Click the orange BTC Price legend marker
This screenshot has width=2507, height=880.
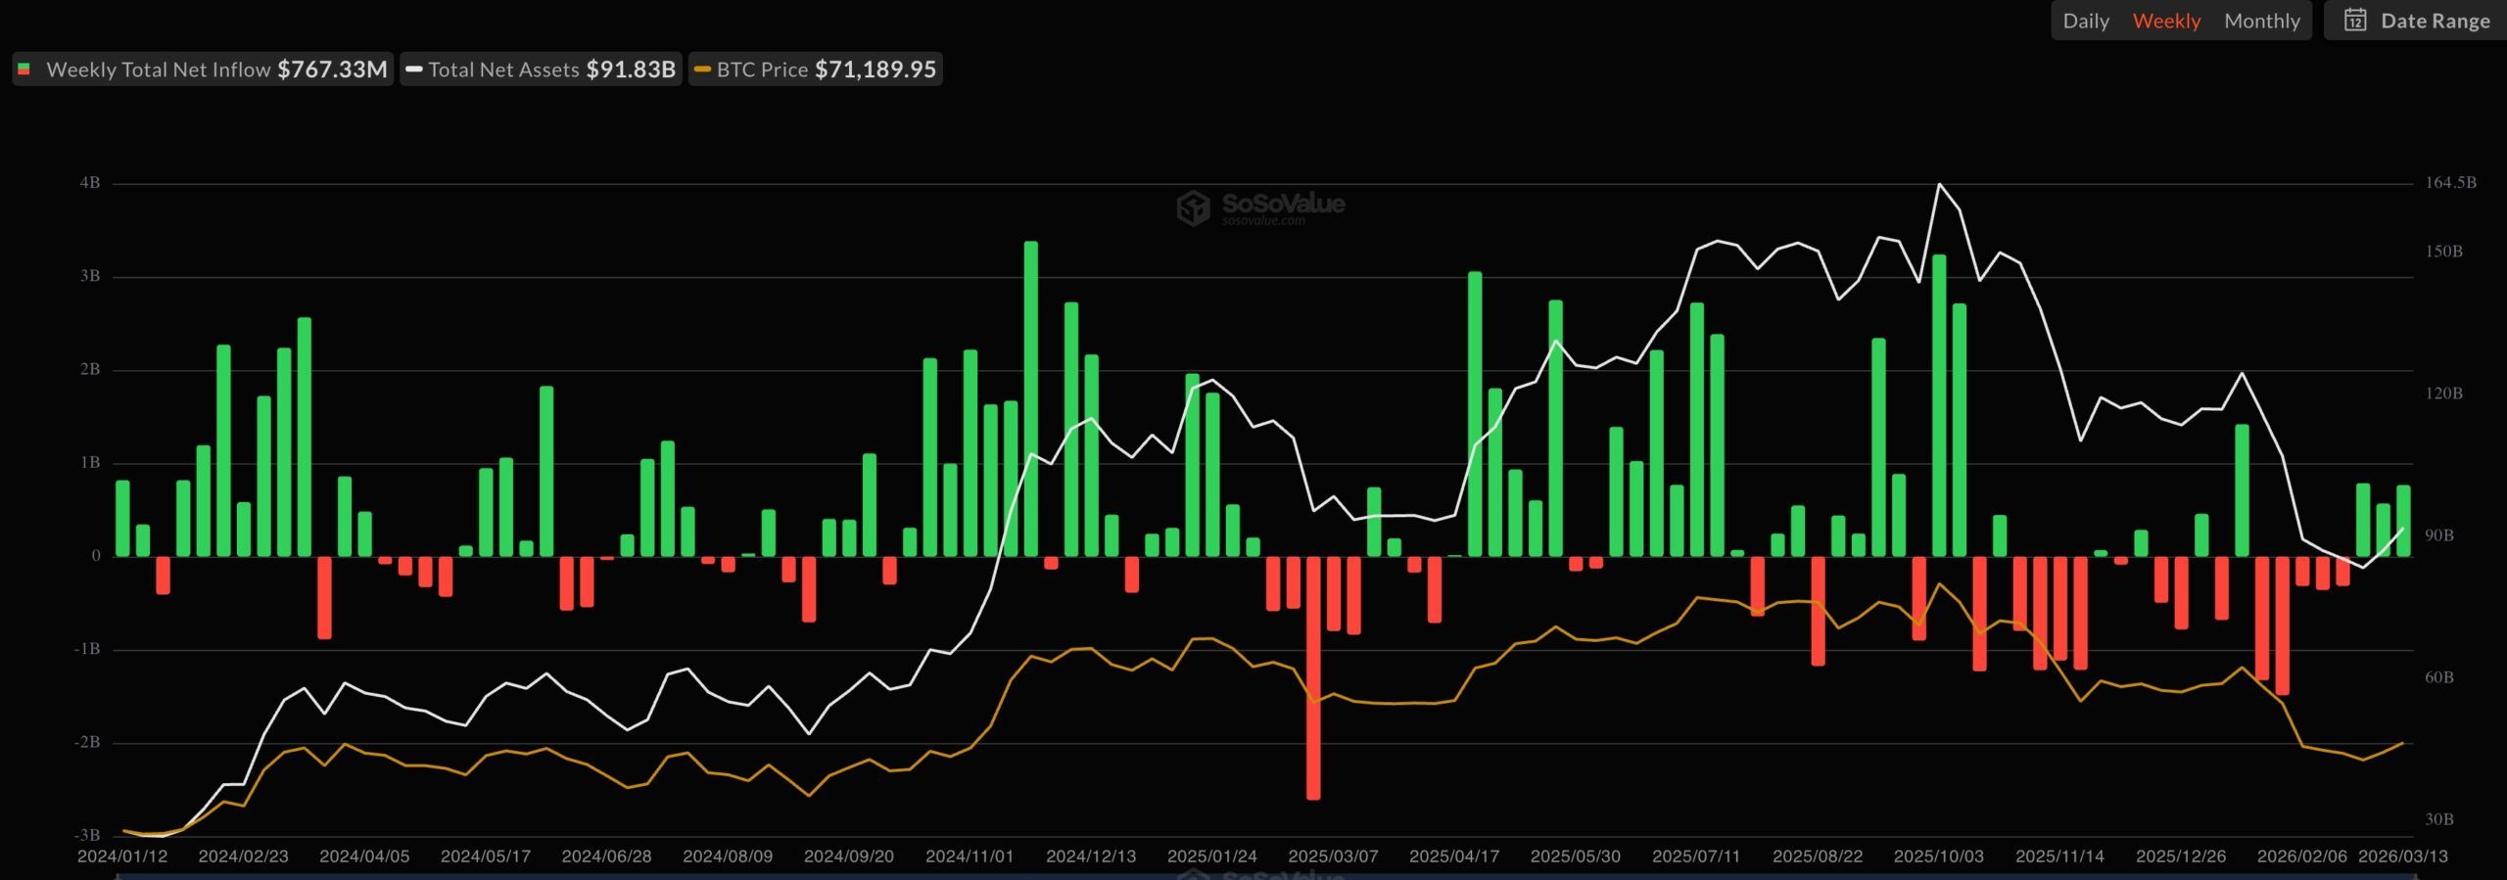[702, 69]
